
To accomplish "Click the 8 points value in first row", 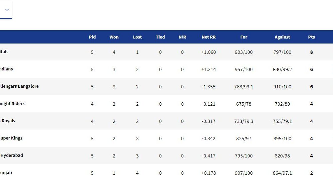I will tap(312, 52).
